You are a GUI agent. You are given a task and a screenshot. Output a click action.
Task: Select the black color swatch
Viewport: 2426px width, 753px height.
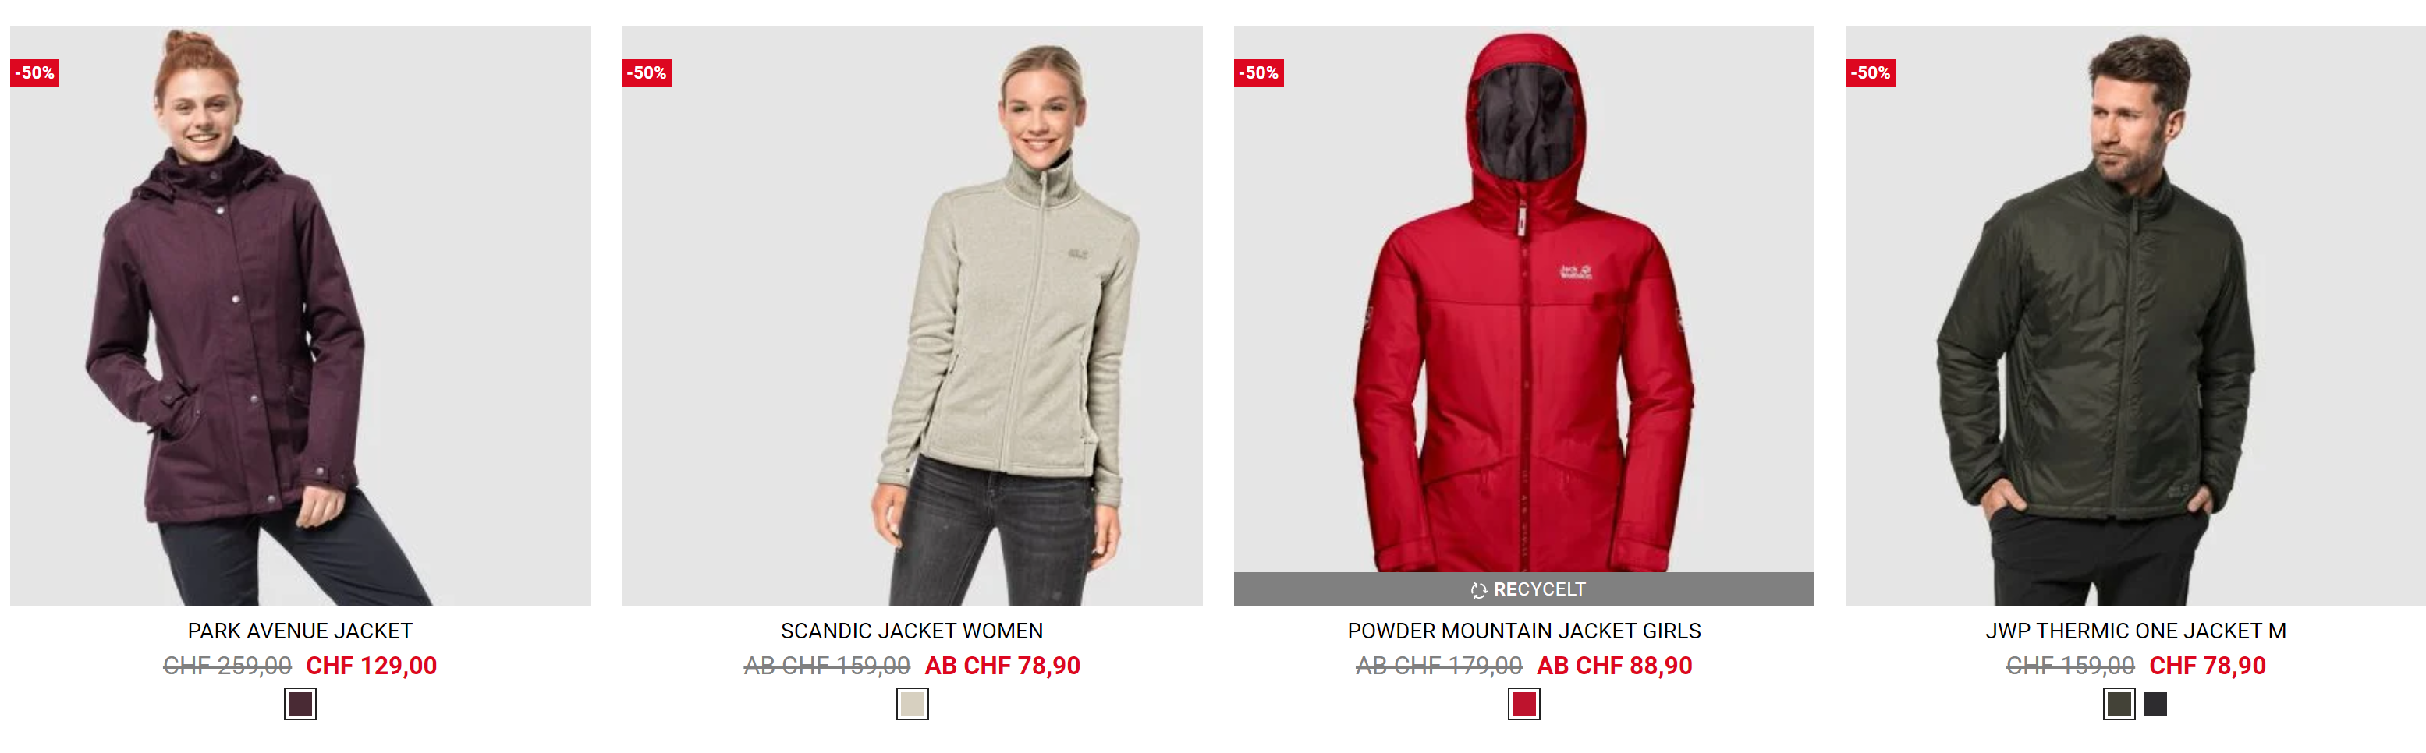point(2156,704)
